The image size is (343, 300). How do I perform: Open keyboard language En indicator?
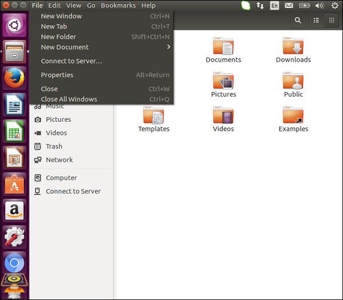[x=275, y=6]
